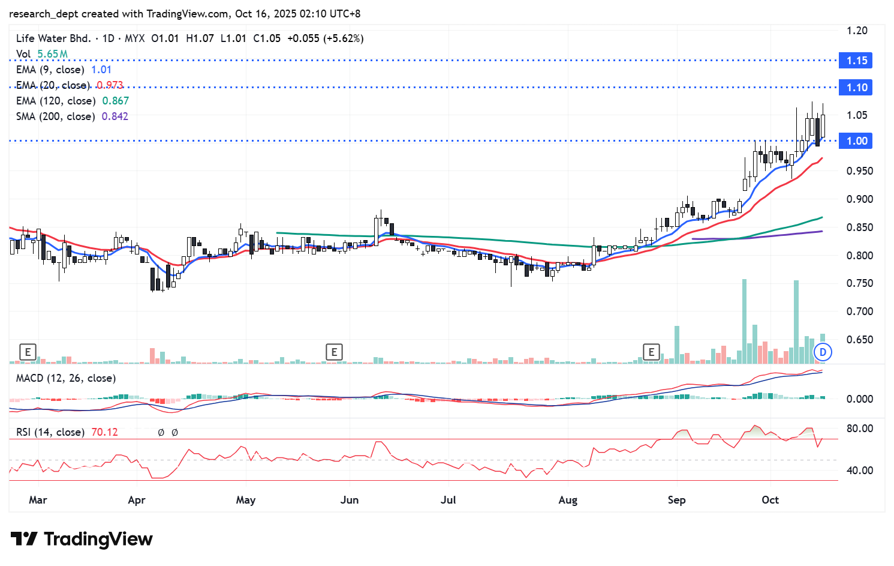
Task: Click the earnings 'E' marker near March
Action: click(28, 352)
